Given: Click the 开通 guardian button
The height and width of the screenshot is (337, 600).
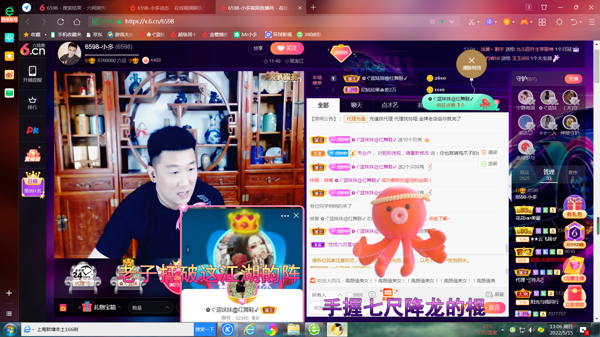Looking at the screenshot, I should point(573,79).
